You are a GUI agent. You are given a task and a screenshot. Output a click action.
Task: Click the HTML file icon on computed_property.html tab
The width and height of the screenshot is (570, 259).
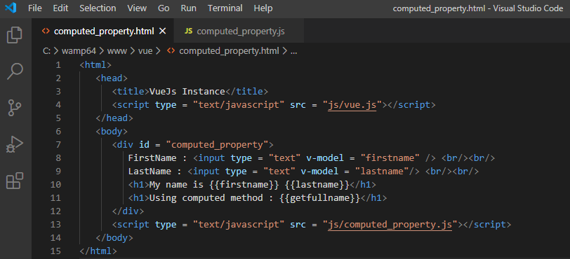pos(46,31)
